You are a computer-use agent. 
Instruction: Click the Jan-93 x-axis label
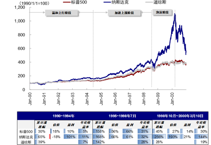coord(73,99)
